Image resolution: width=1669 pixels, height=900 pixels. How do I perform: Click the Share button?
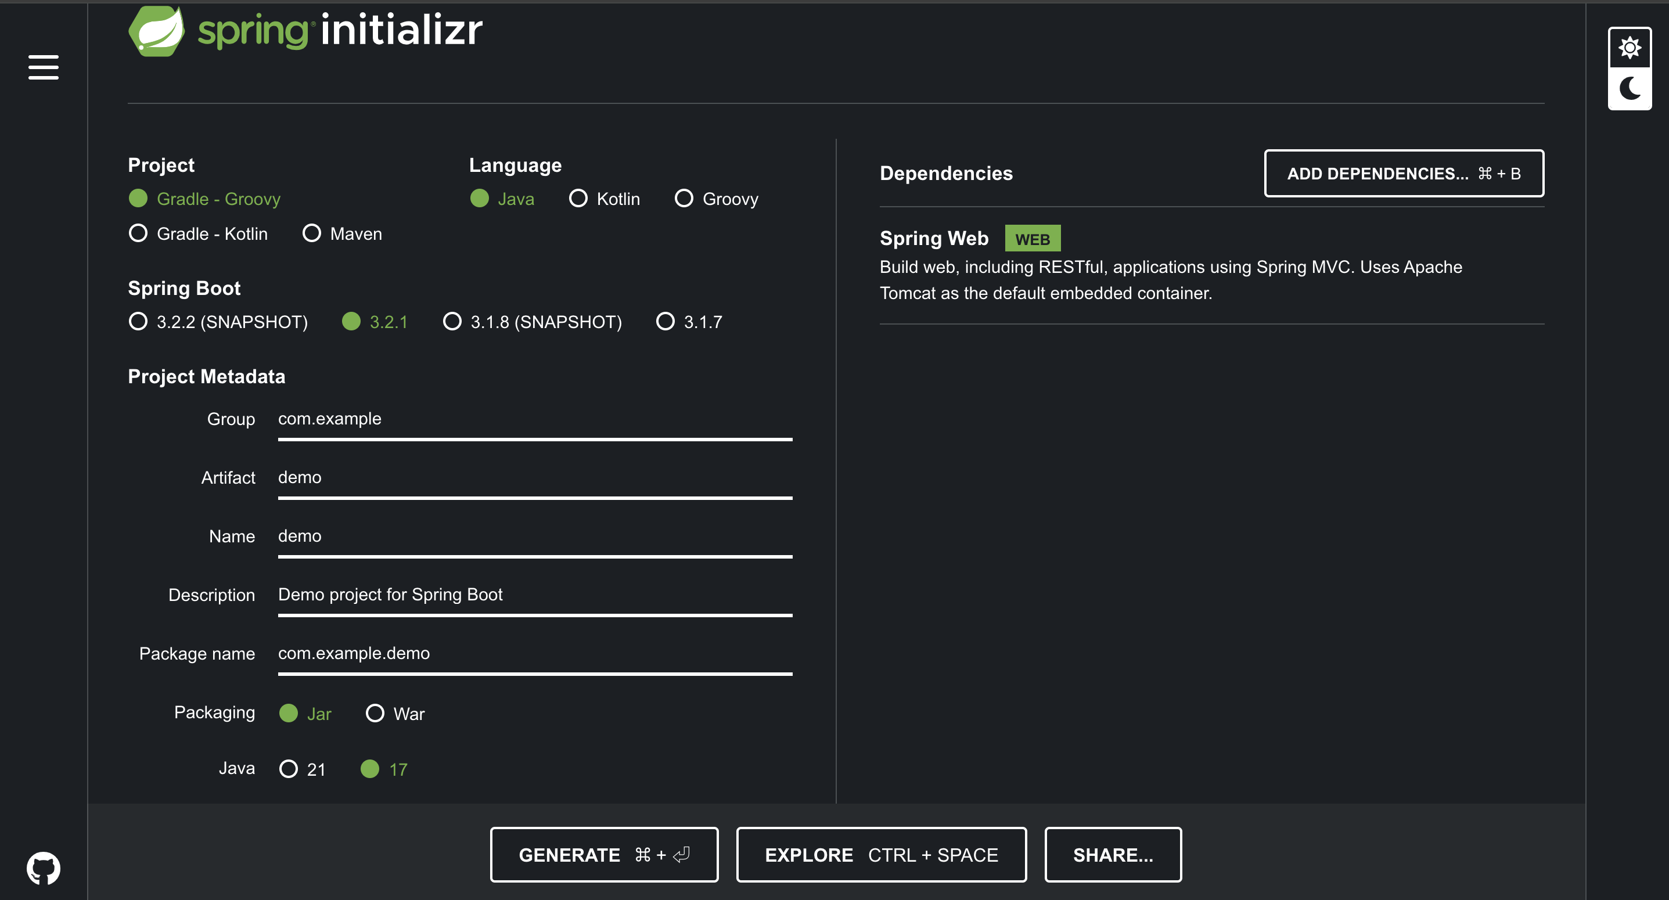(1113, 855)
